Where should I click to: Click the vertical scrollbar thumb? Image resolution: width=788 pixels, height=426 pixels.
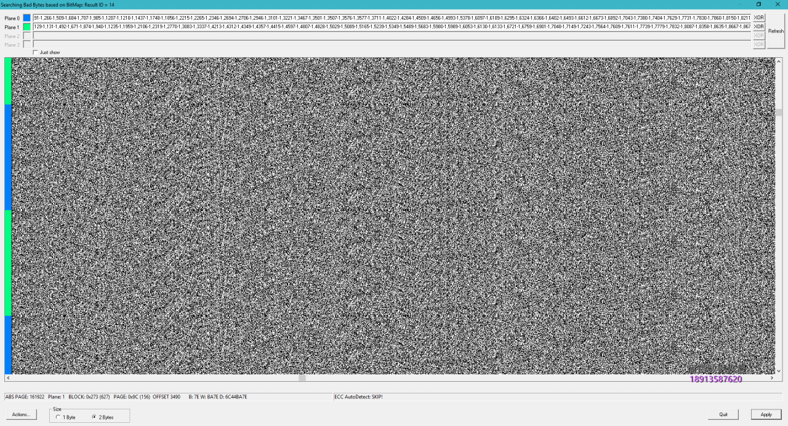[x=779, y=112]
